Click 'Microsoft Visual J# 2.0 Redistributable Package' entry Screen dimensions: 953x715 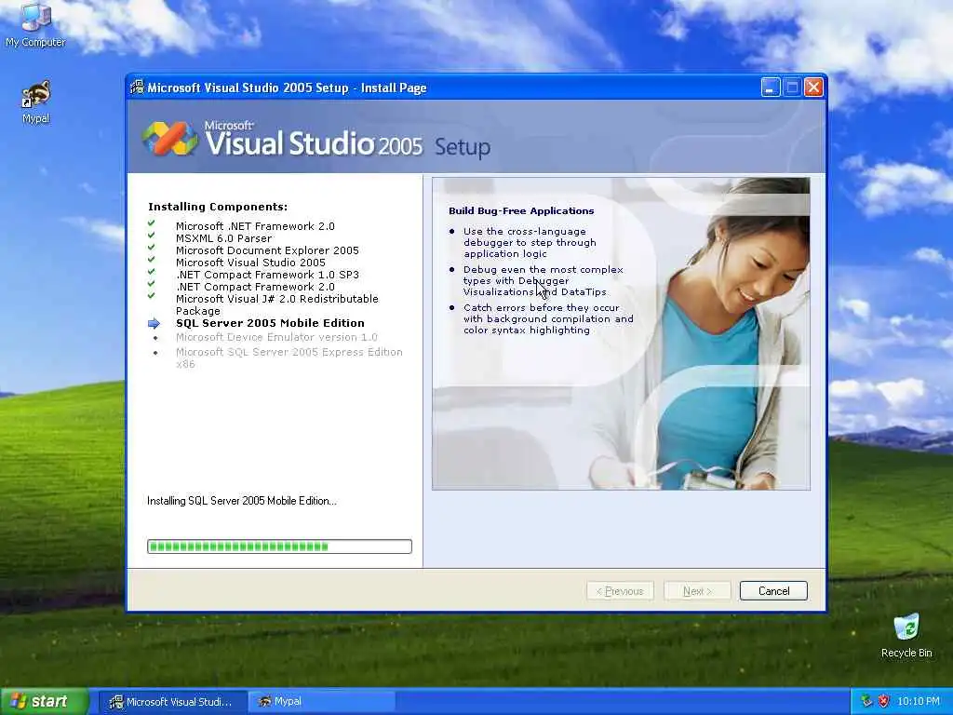point(277,304)
